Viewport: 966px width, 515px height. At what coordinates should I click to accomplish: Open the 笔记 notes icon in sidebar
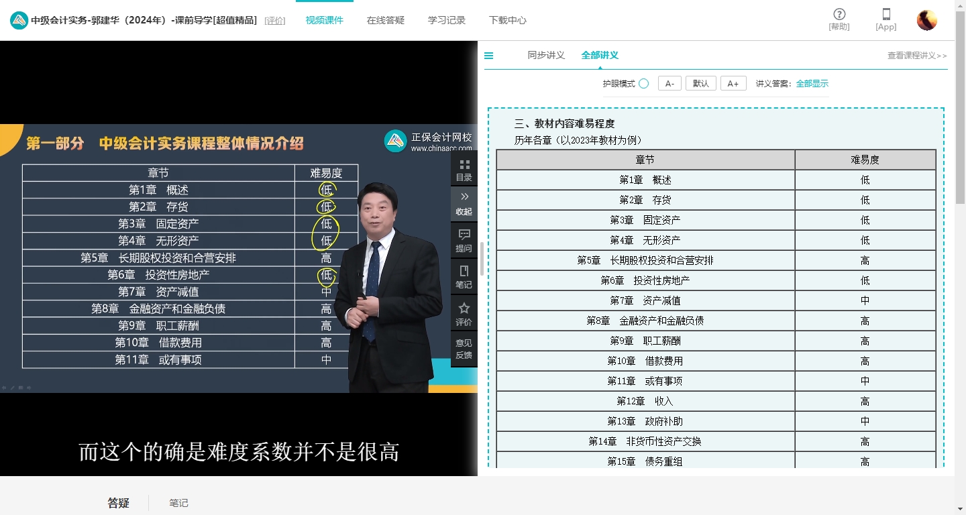pyautogui.click(x=464, y=277)
